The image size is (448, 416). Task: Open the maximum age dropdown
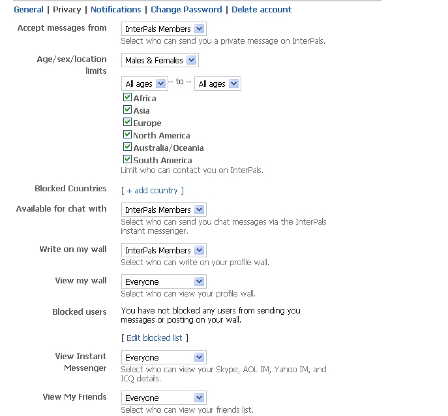(x=217, y=84)
